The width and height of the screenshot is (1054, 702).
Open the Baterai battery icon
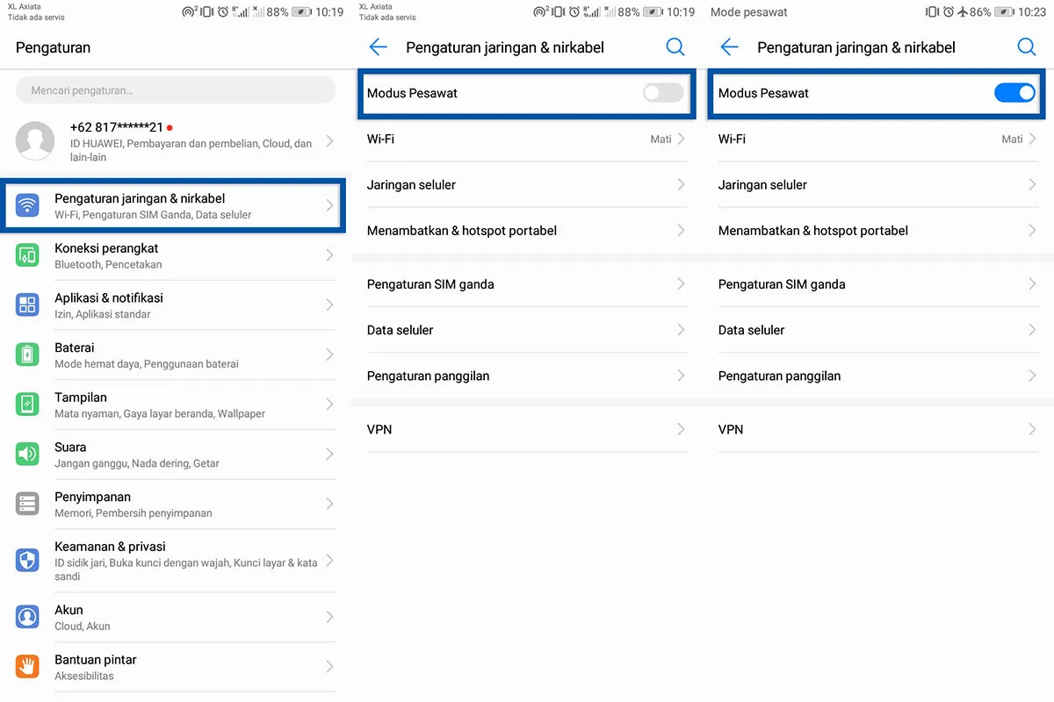(27, 355)
